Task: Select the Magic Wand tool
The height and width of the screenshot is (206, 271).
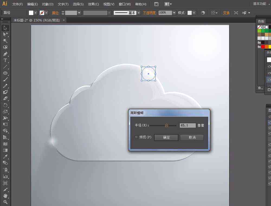Action: 5,41
